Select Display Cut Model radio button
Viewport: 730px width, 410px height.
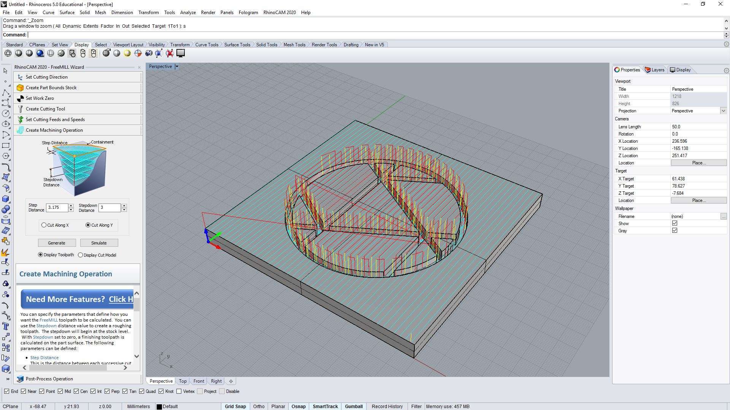pyautogui.click(x=80, y=255)
